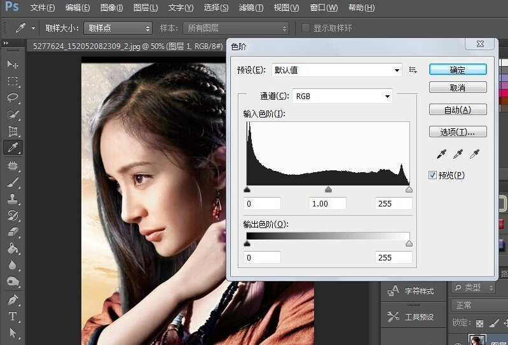Select the Sponge tool
The width and height of the screenshot is (508, 345).
tap(13, 281)
